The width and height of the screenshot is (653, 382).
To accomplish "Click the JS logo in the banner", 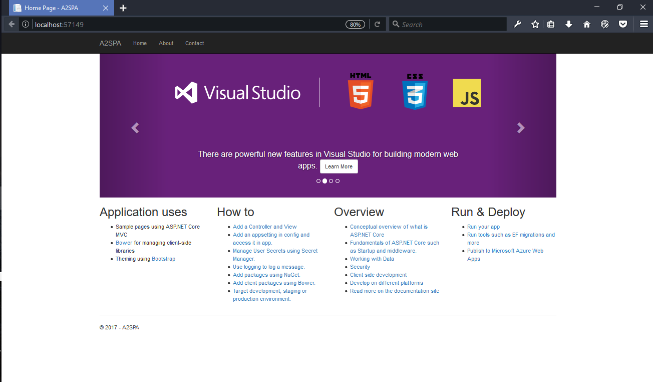I will click(x=467, y=93).
